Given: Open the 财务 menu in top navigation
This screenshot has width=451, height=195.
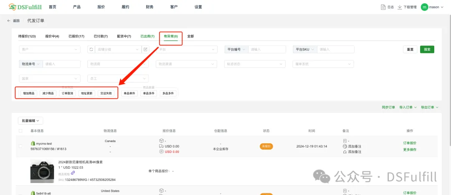Looking at the screenshot, I should tap(149, 7).
